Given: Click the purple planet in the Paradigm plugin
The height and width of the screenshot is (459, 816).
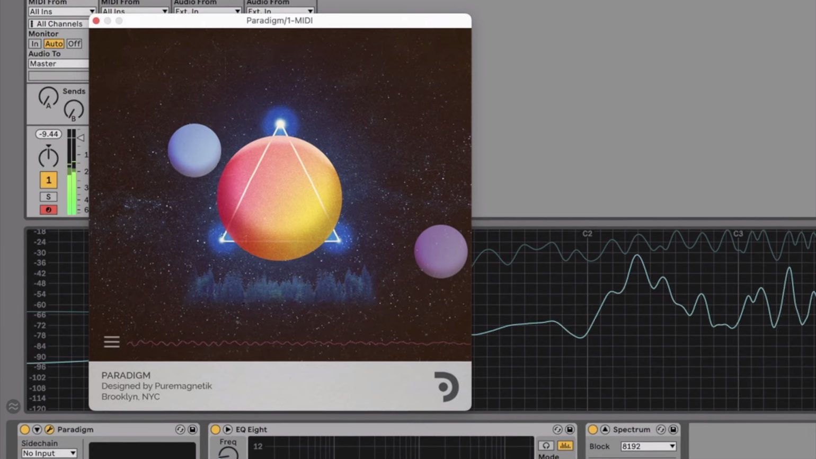Looking at the screenshot, I should pos(441,251).
